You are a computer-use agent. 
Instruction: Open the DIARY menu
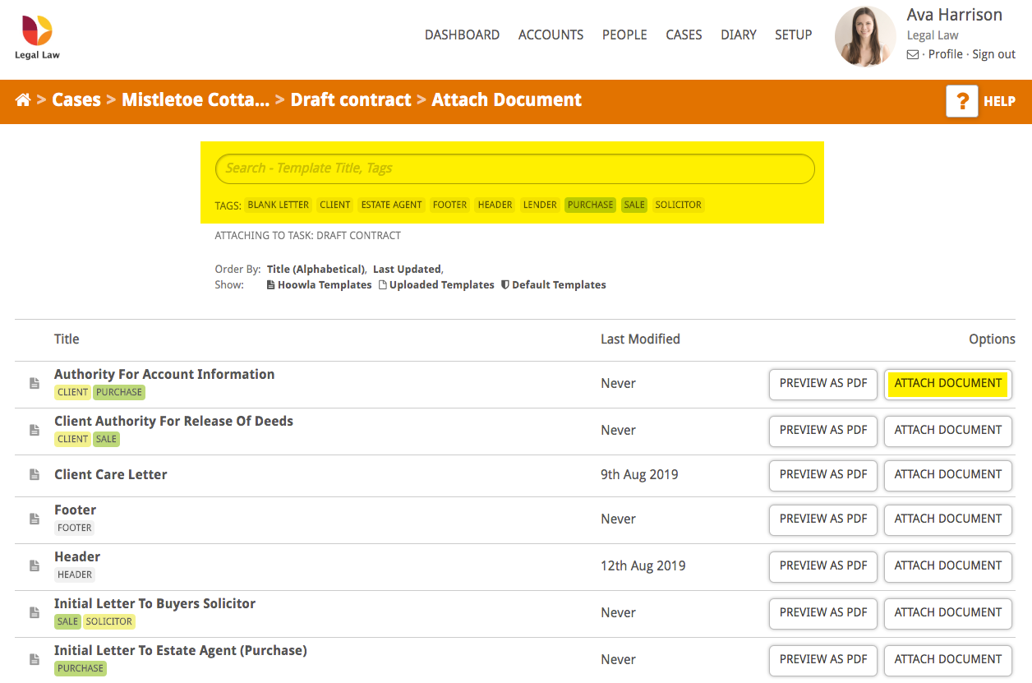tap(738, 35)
